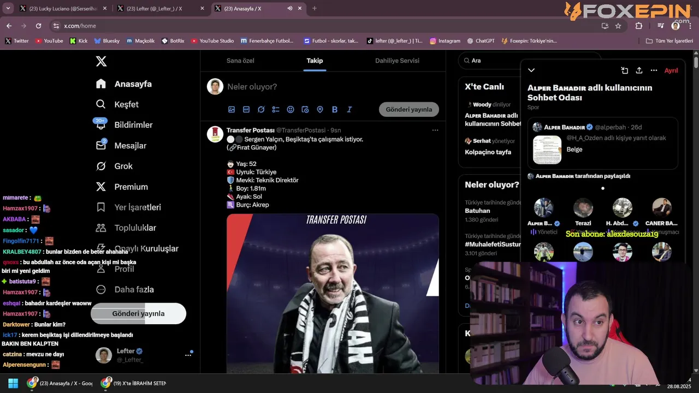Open the Kick bookmark
Screen dimensions: 699x393
tap(79, 41)
